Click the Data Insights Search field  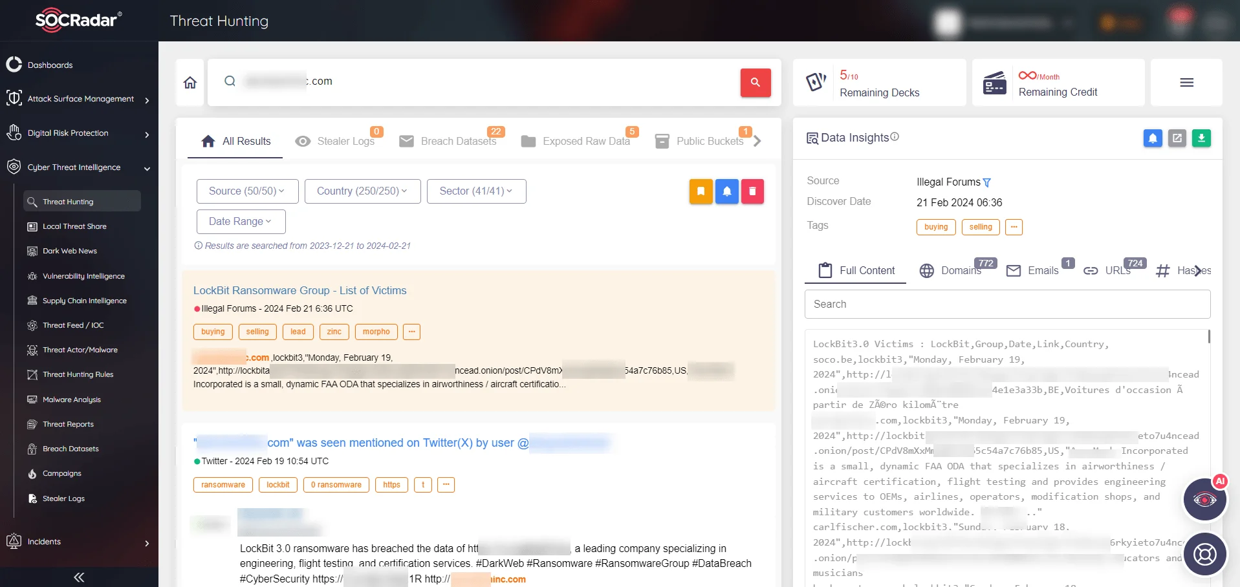tap(1007, 304)
